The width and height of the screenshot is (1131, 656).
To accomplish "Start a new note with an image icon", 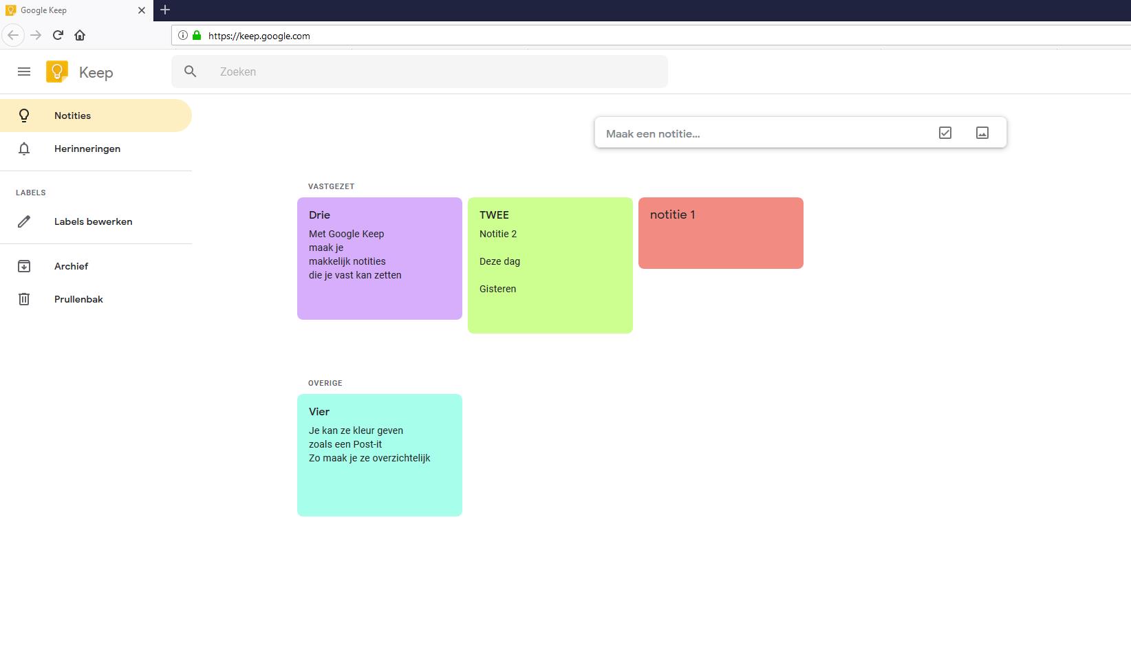I will tap(982, 132).
